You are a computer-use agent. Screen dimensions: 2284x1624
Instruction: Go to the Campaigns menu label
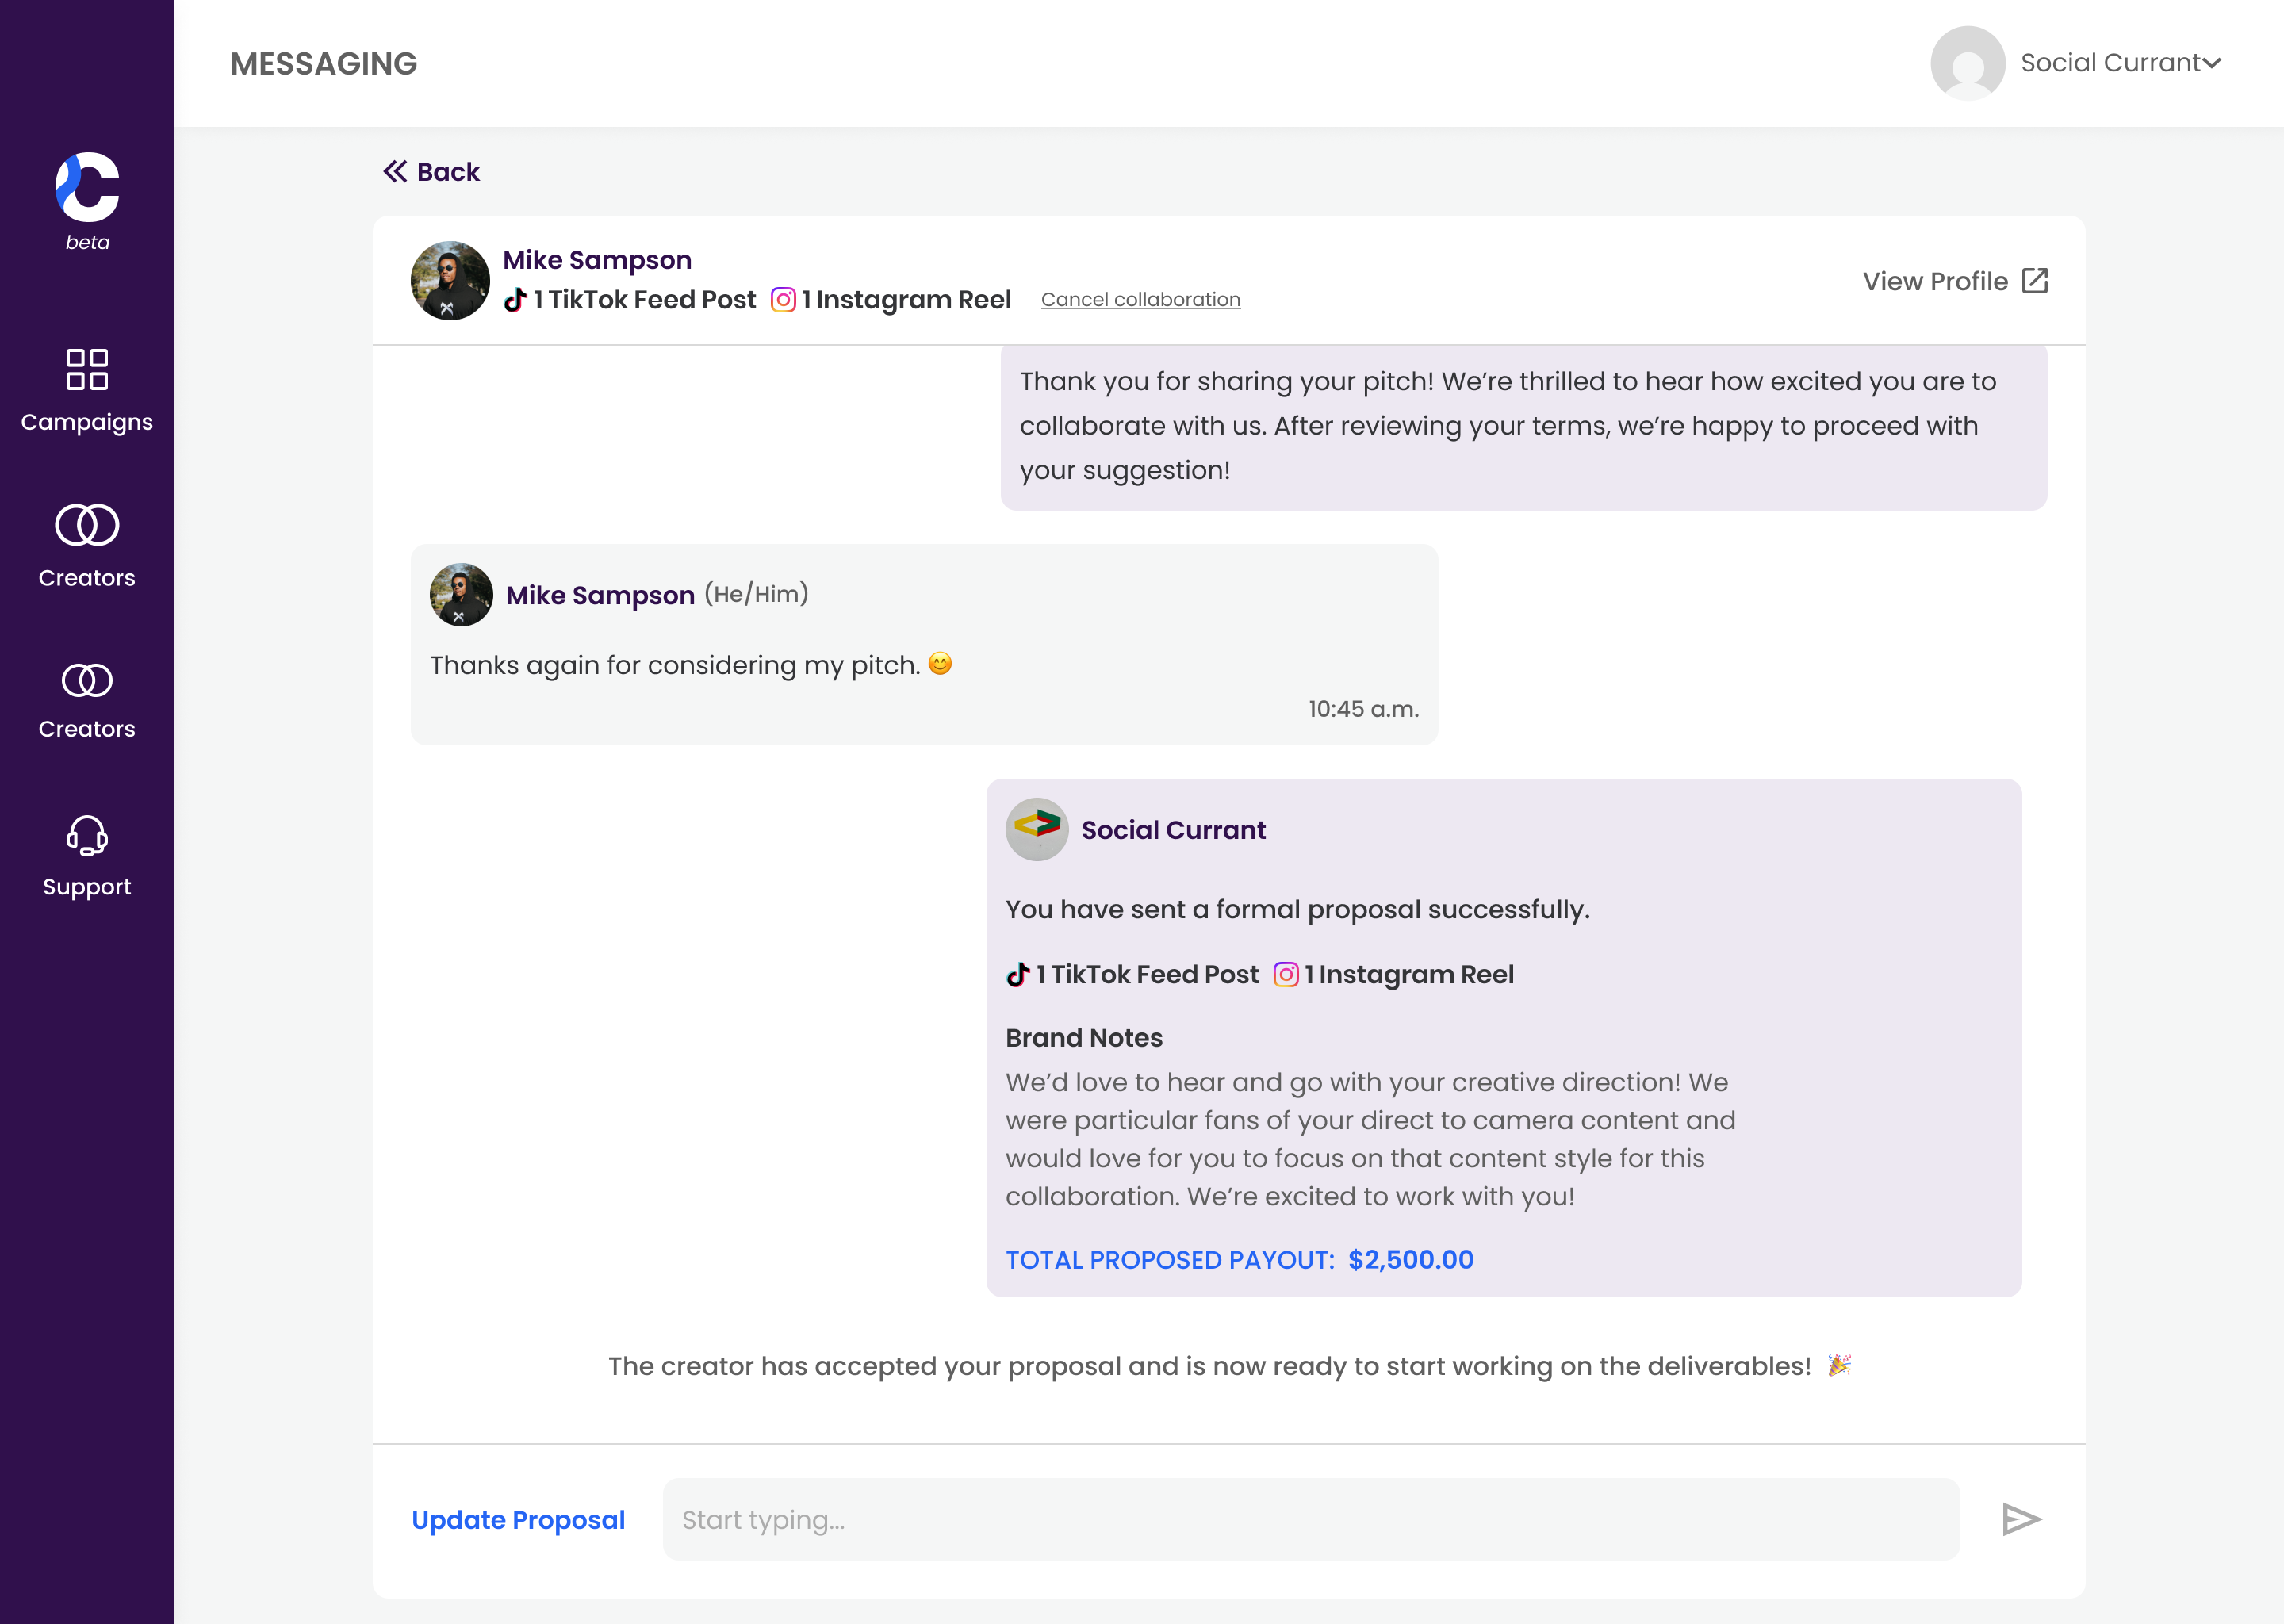pos(87,423)
